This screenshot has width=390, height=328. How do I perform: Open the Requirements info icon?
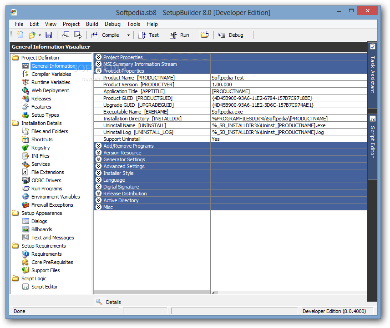tap(25, 254)
